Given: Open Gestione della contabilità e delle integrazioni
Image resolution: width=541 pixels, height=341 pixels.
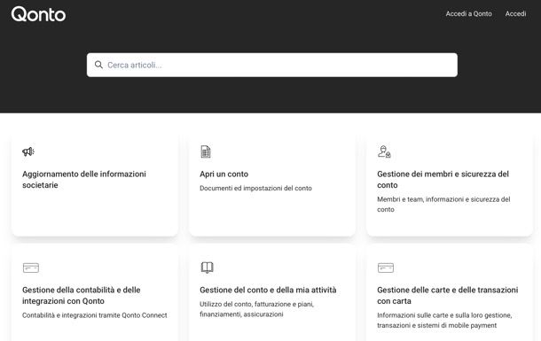Looking at the screenshot, I should [x=82, y=295].
